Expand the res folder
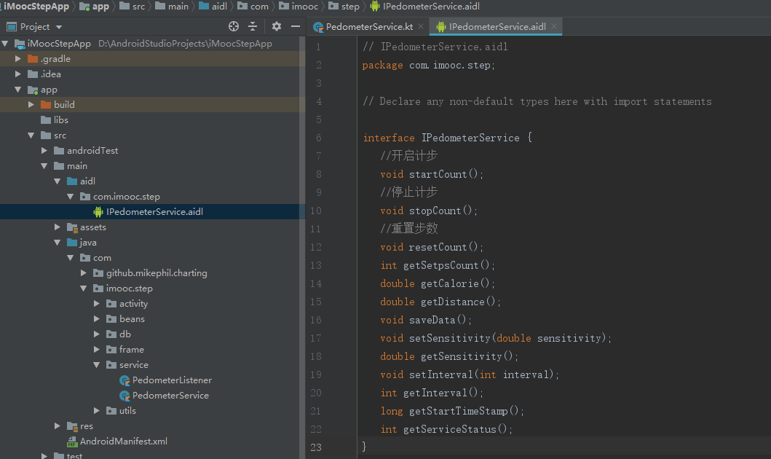This screenshot has height=459, width=771. point(58,425)
